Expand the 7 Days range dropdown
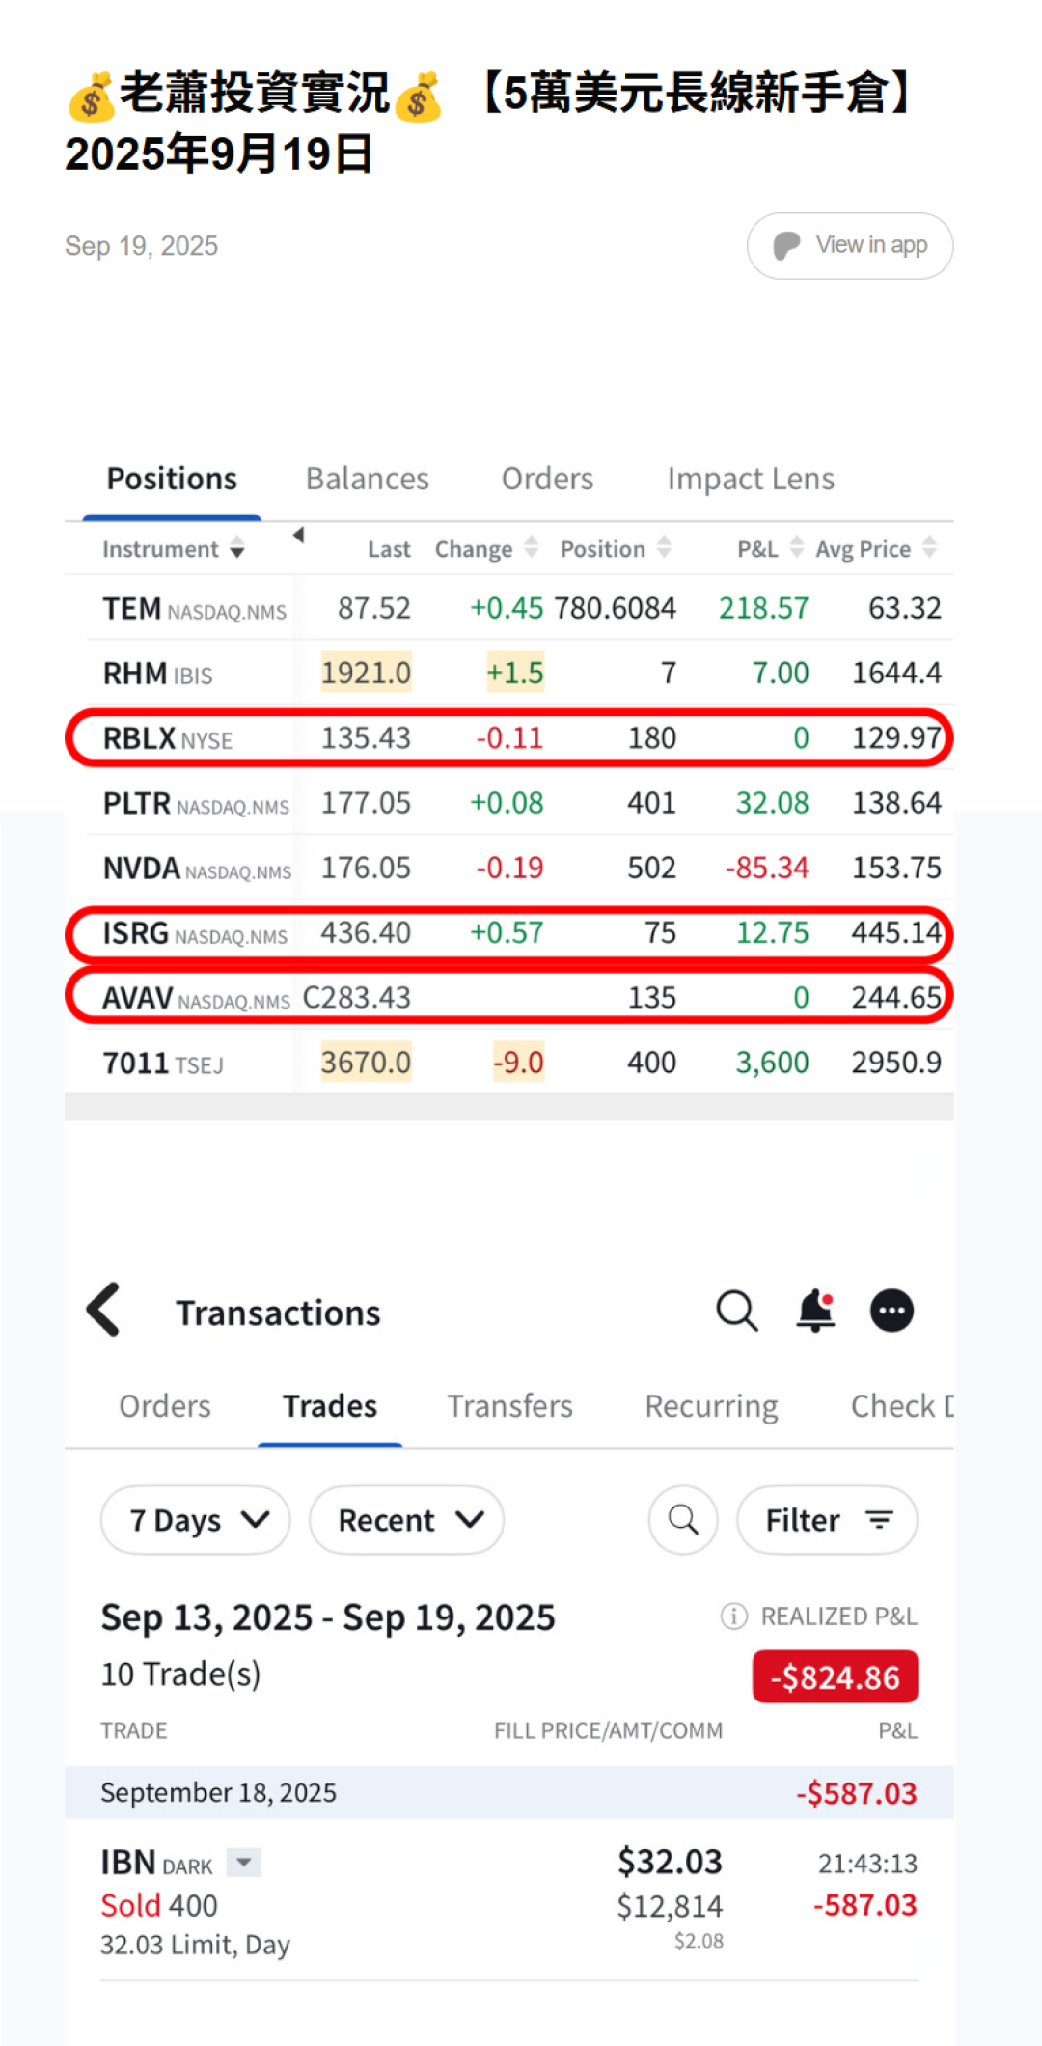This screenshot has width=1042, height=2046. pyautogui.click(x=196, y=1520)
